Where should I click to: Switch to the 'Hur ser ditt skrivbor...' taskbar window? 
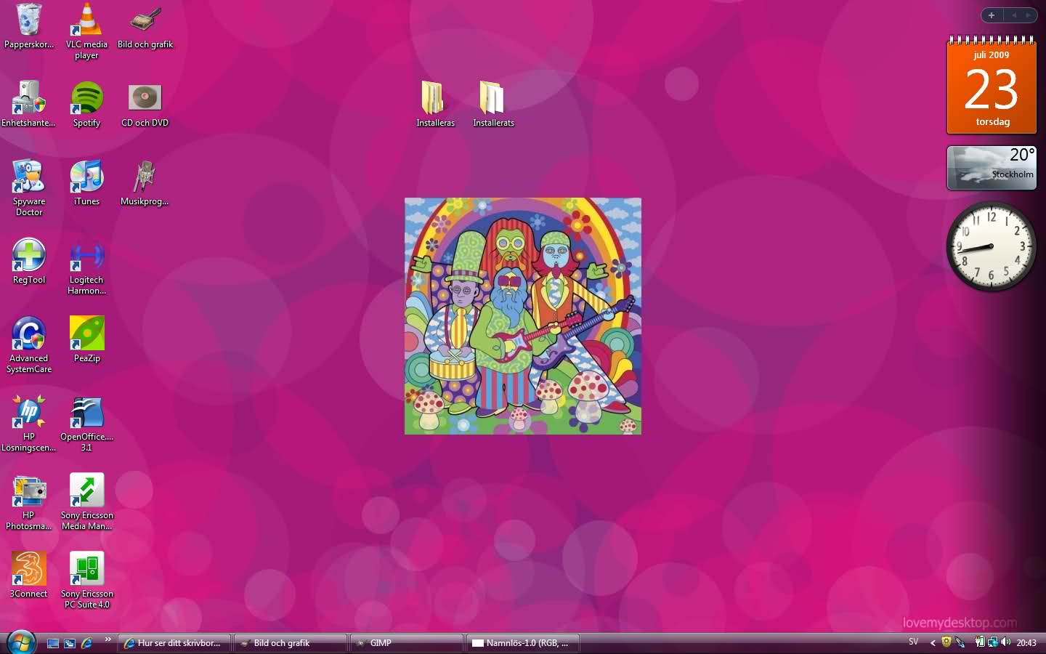(174, 643)
